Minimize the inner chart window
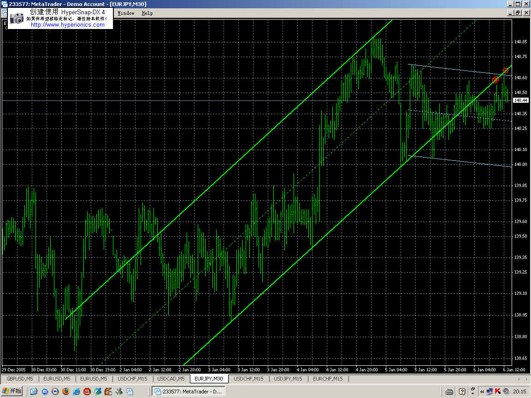531x398 pixels. point(511,13)
